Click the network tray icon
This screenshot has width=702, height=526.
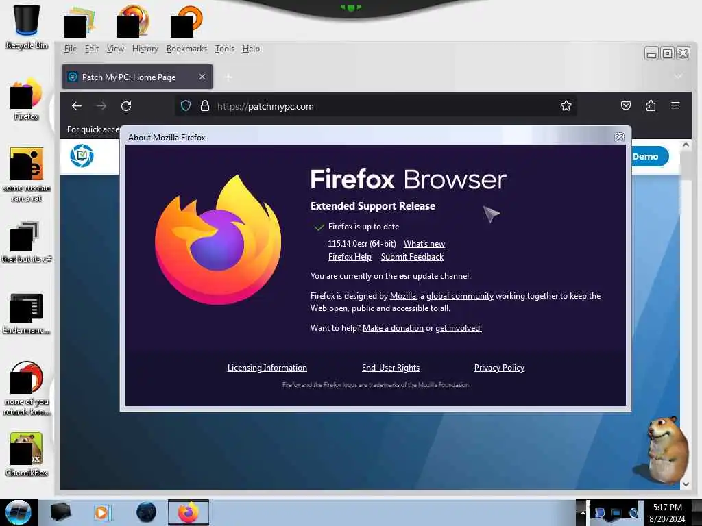(616, 512)
